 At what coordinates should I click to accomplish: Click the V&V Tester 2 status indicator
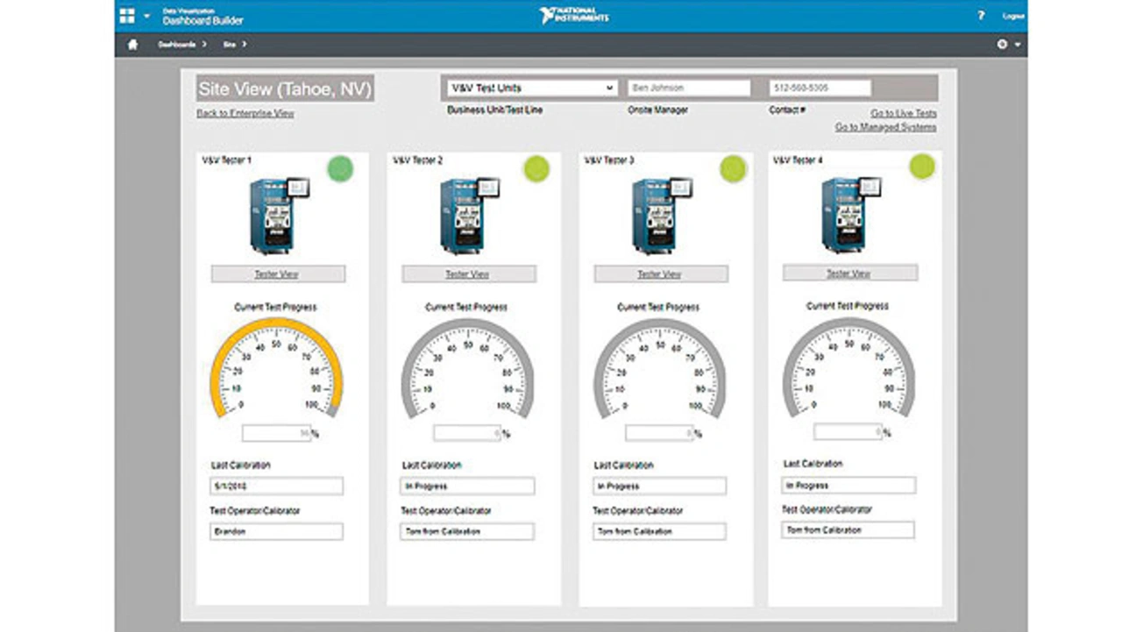coord(536,168)
